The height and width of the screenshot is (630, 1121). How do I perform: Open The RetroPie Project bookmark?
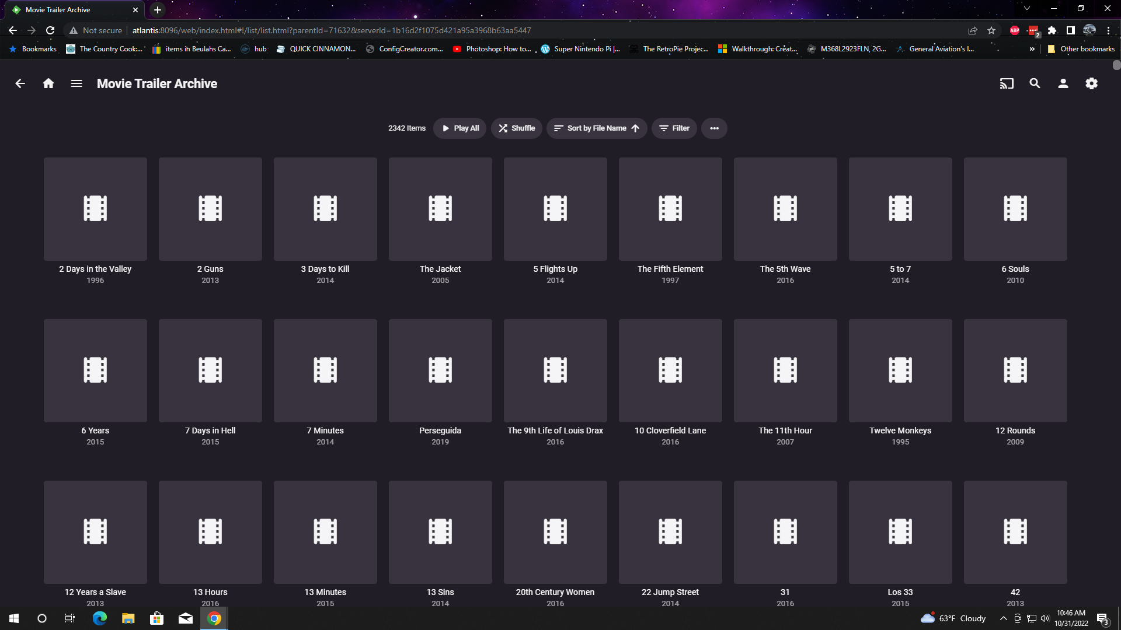coord(669,49)
